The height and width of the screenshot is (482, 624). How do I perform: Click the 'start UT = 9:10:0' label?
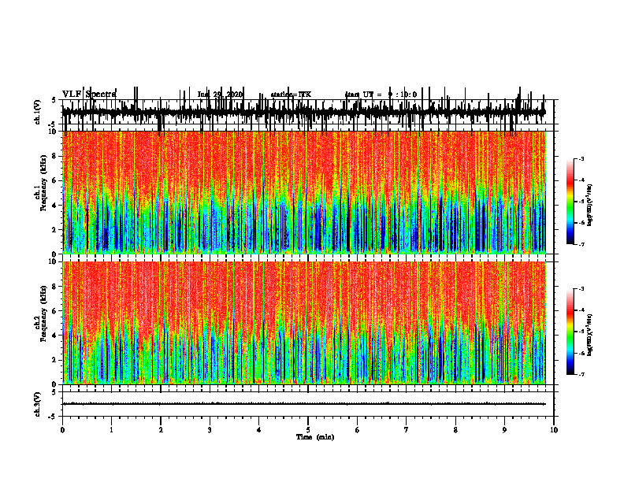(x=381, y=95)
